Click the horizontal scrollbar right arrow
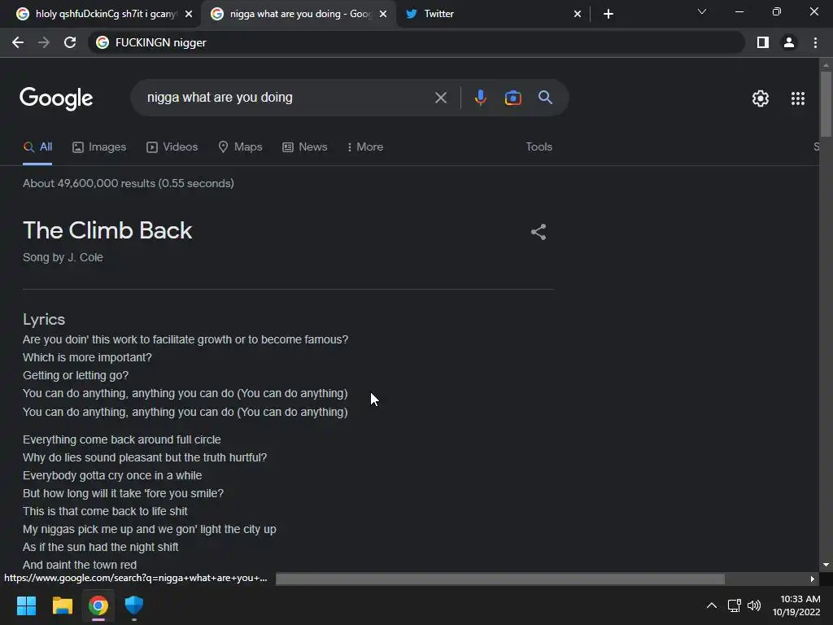The width and height of the screenshot is (833, 625). (813, 579)
